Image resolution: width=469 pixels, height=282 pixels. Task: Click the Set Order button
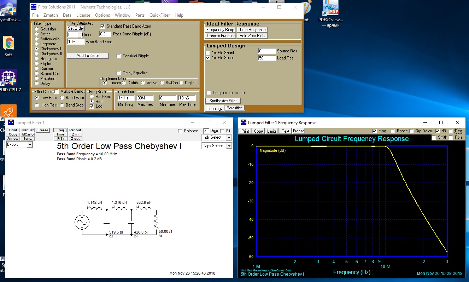(76, 28)
